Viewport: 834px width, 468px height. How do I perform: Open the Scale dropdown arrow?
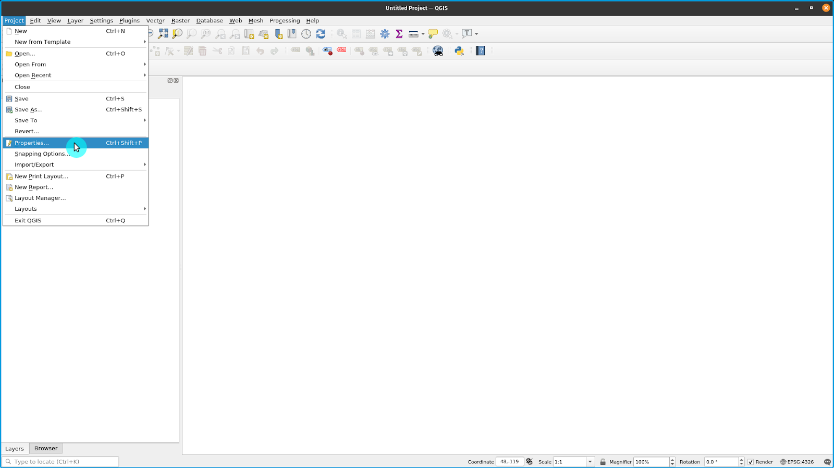[590, 462]
